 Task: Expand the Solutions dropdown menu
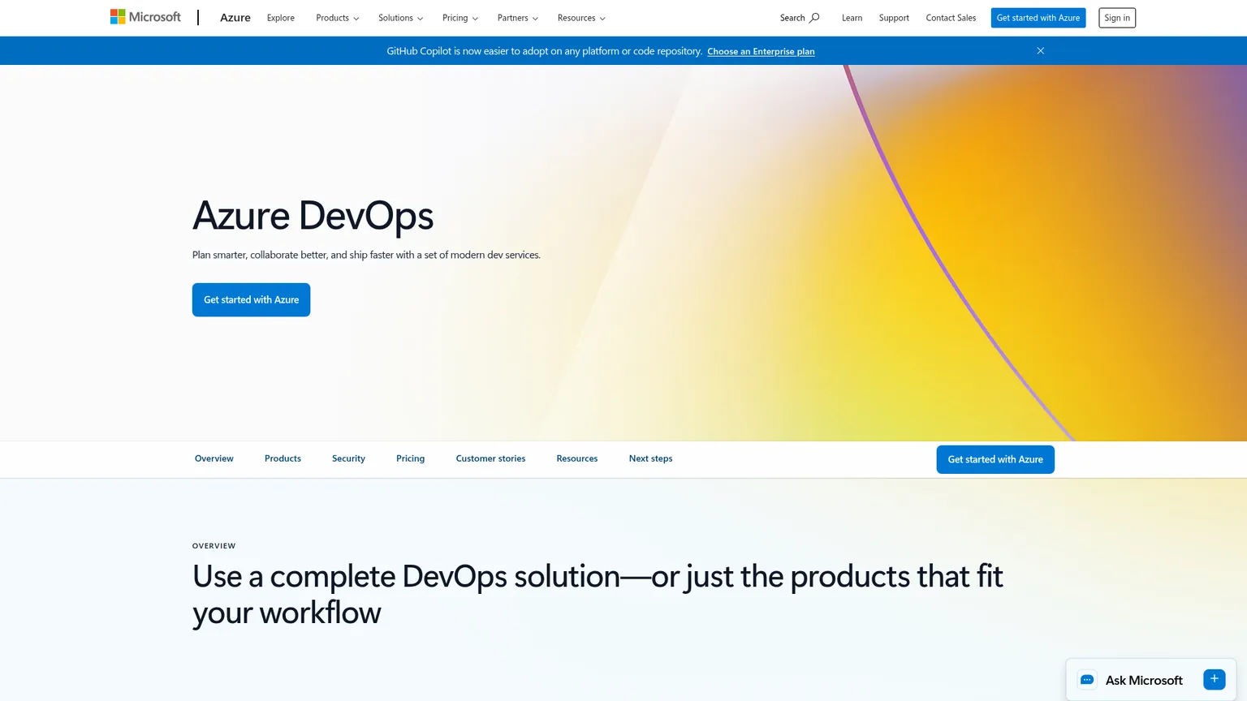click(400, 18)
